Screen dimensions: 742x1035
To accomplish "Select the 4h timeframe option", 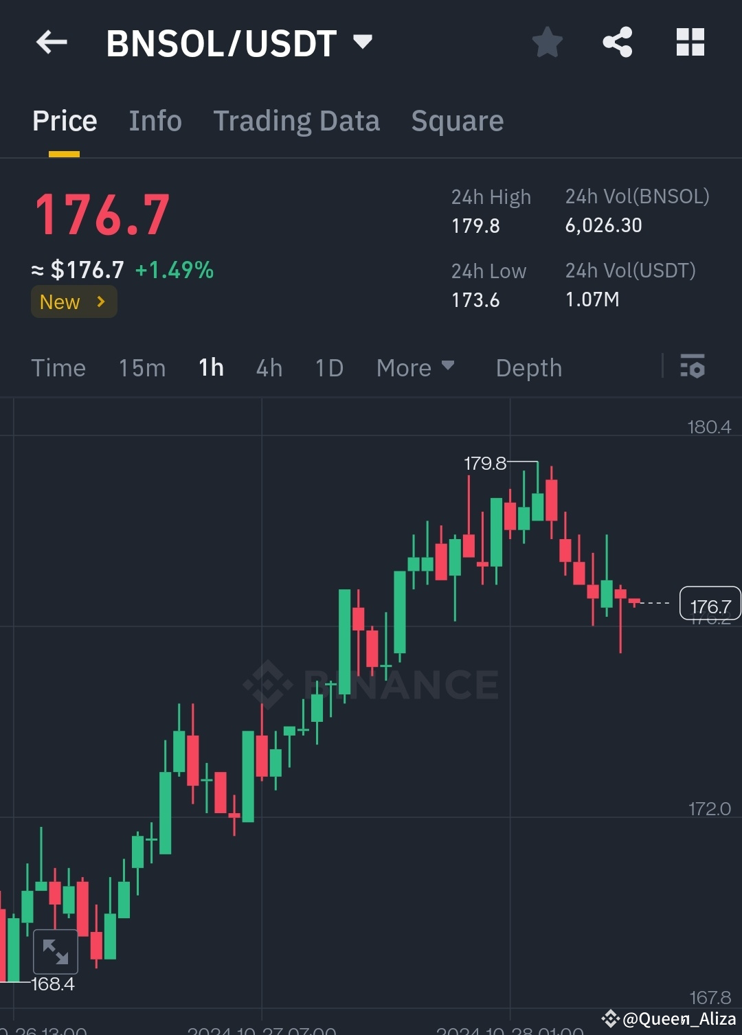I will (269, 368).
